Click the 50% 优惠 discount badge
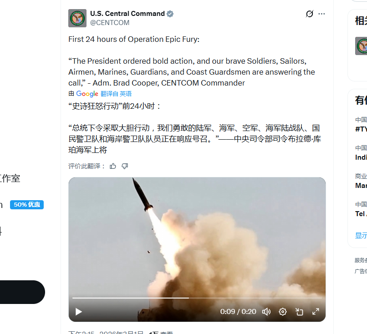 click(x=27, y=205)
